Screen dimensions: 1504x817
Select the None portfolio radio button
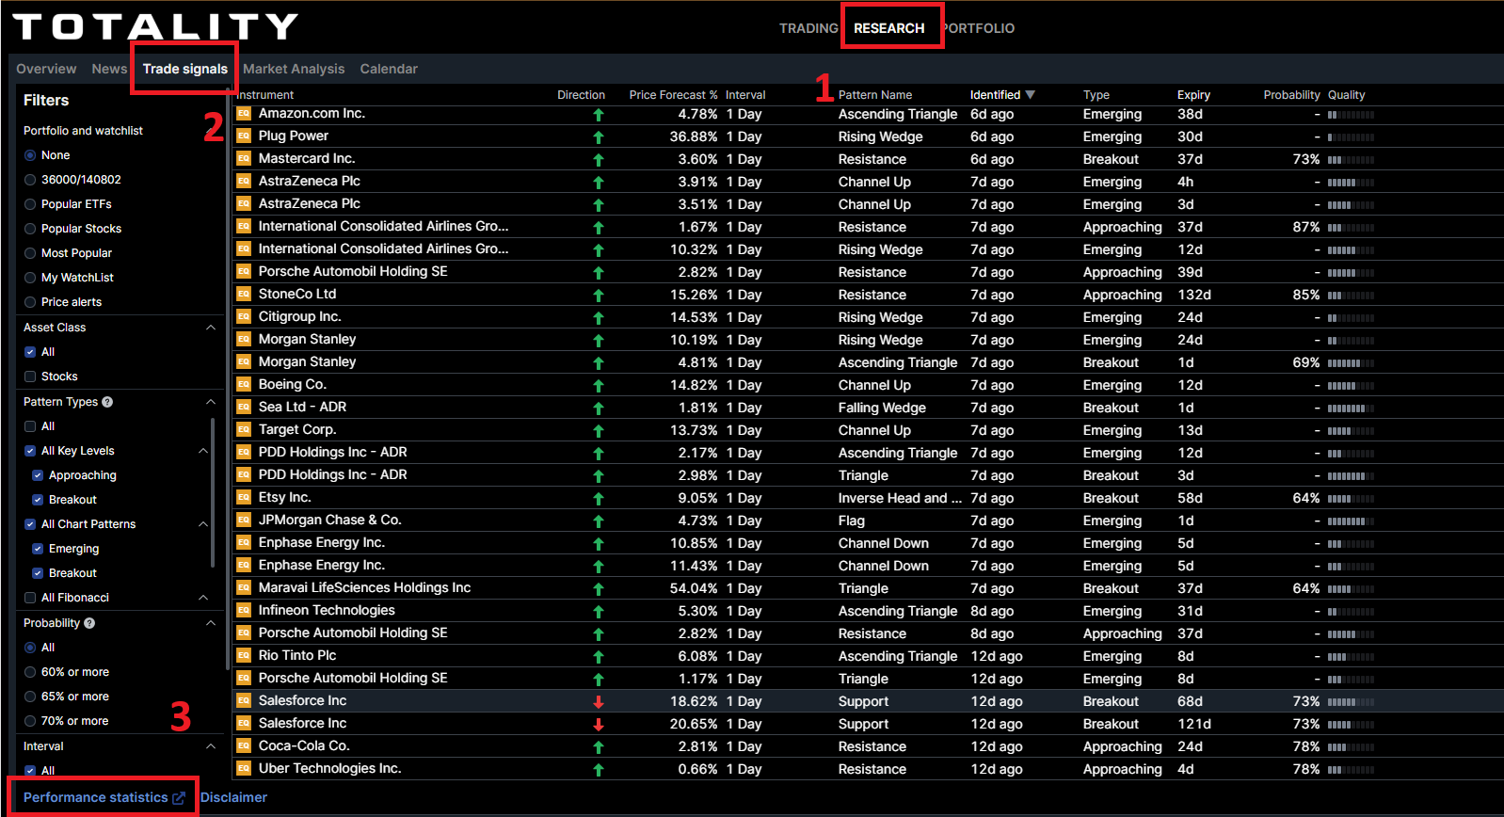point(30,155)
